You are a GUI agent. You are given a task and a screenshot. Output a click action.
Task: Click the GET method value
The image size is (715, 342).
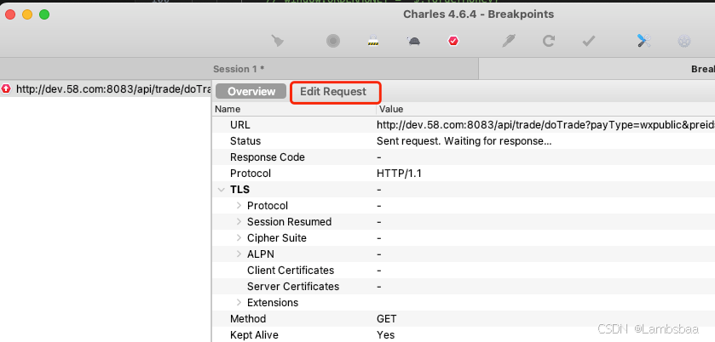click(387, 319)
